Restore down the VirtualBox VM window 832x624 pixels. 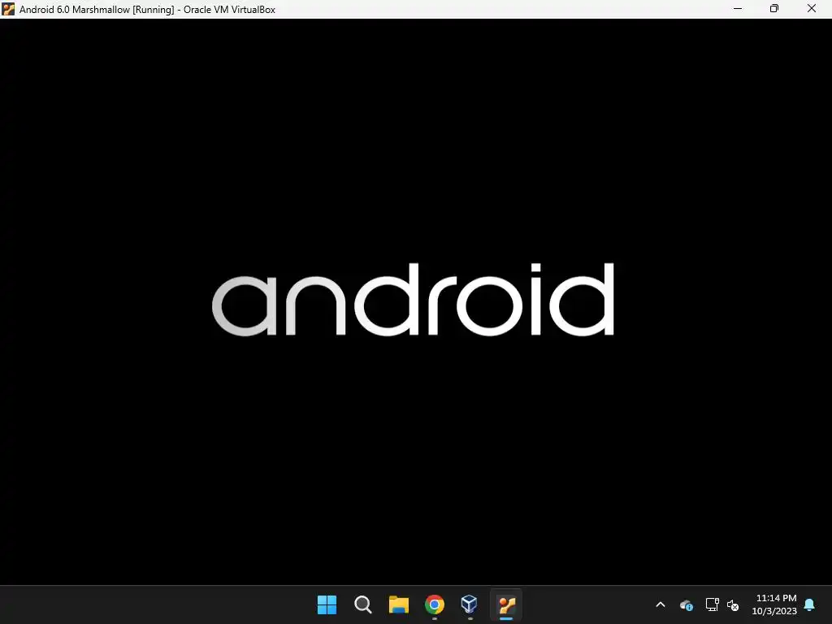[774, 8]
